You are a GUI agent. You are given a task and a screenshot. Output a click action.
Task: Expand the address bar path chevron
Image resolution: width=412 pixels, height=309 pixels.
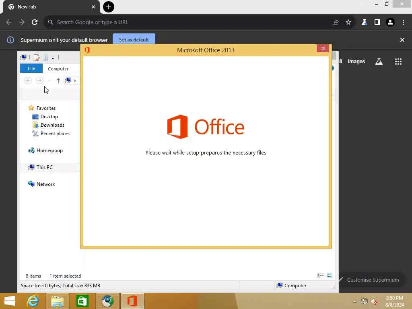point(75,80)
